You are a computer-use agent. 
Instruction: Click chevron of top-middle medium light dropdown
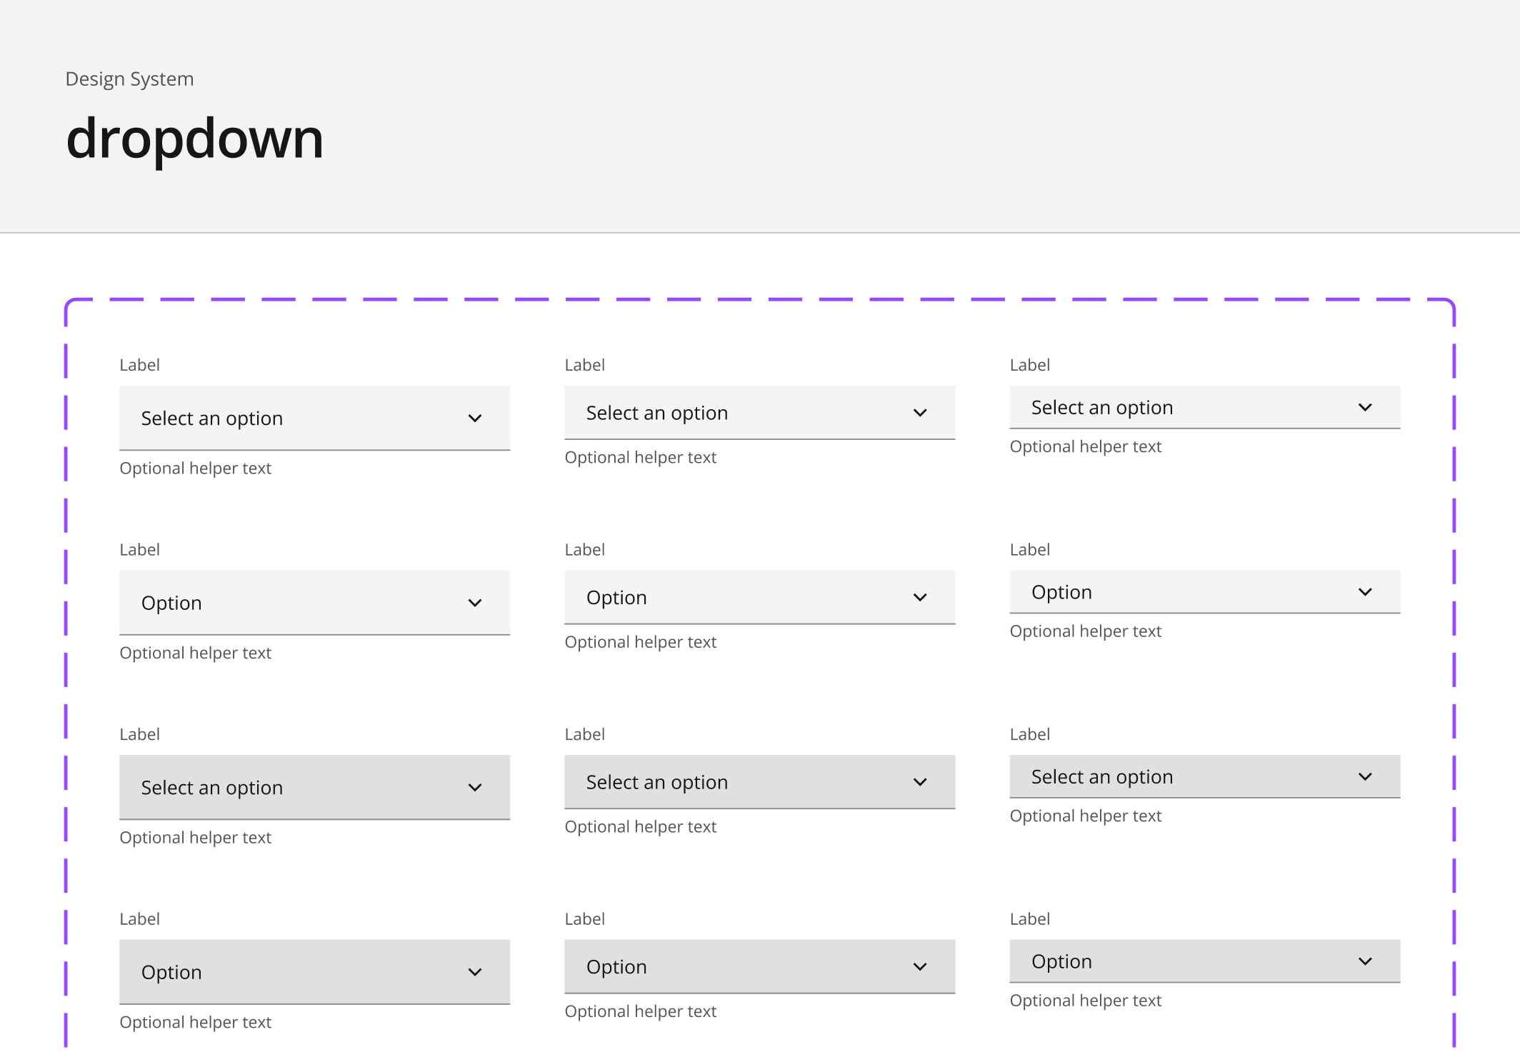920,413
